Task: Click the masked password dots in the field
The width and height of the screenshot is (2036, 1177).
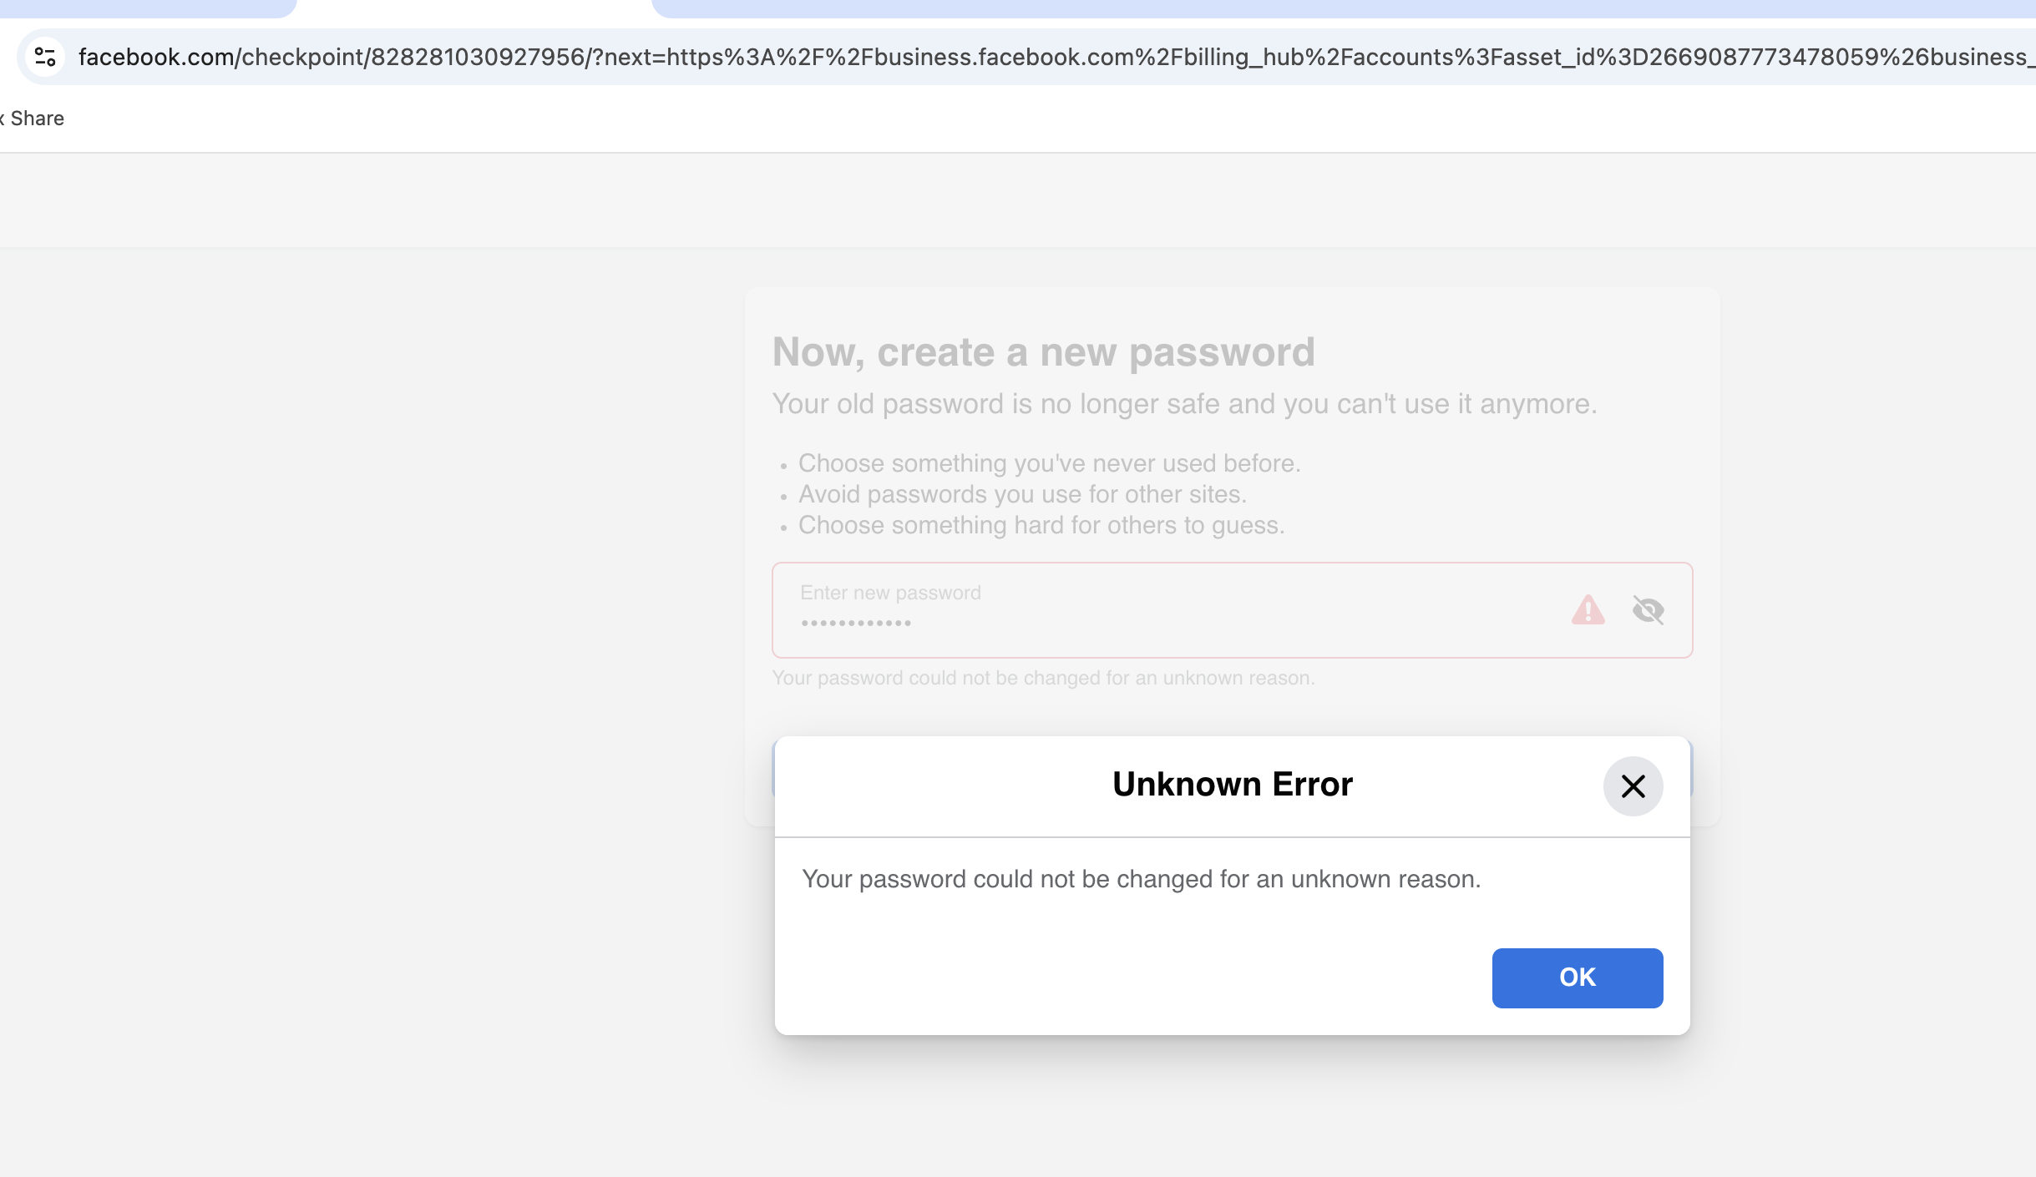Action: click(x=855, y=624)
